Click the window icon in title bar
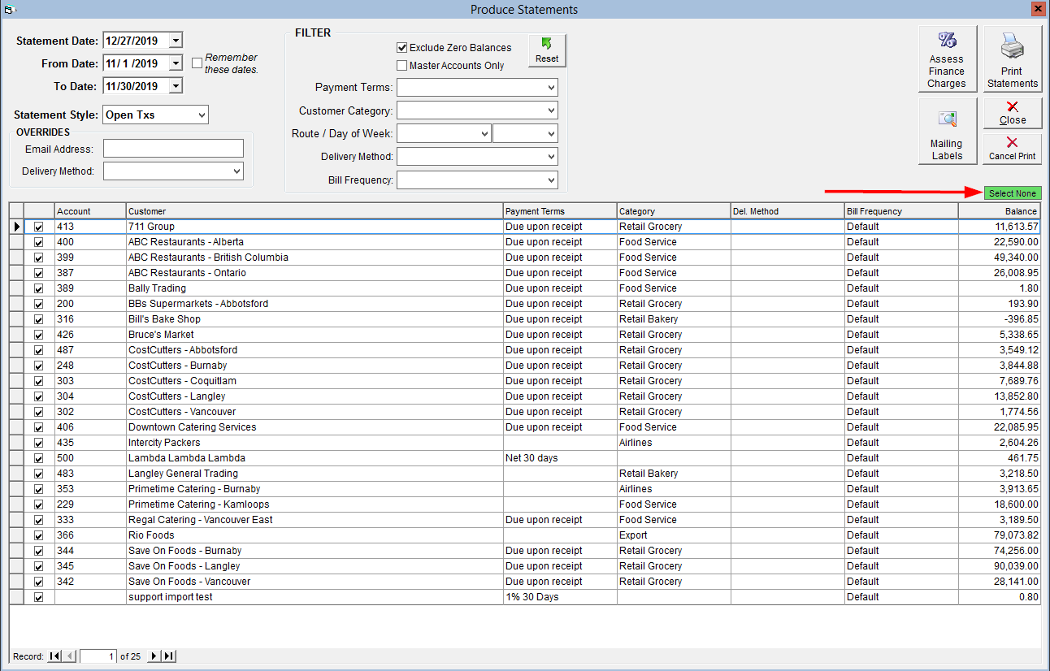Screen dimensions: 1050x671 (x=8, y=10)
